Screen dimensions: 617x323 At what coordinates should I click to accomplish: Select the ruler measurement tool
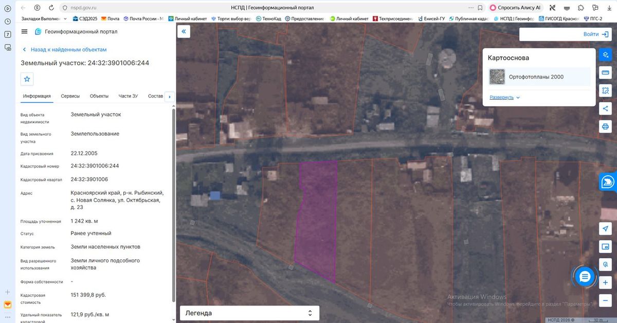coord(605,73)
